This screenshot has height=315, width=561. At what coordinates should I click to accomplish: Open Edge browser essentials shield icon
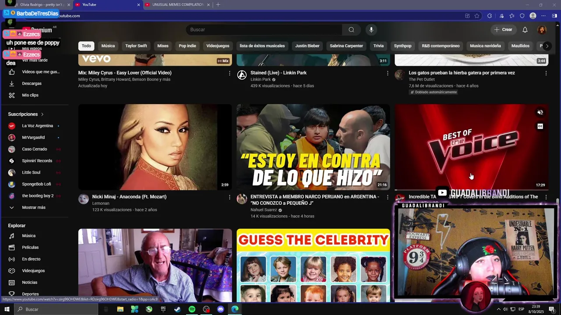(522, 16)
